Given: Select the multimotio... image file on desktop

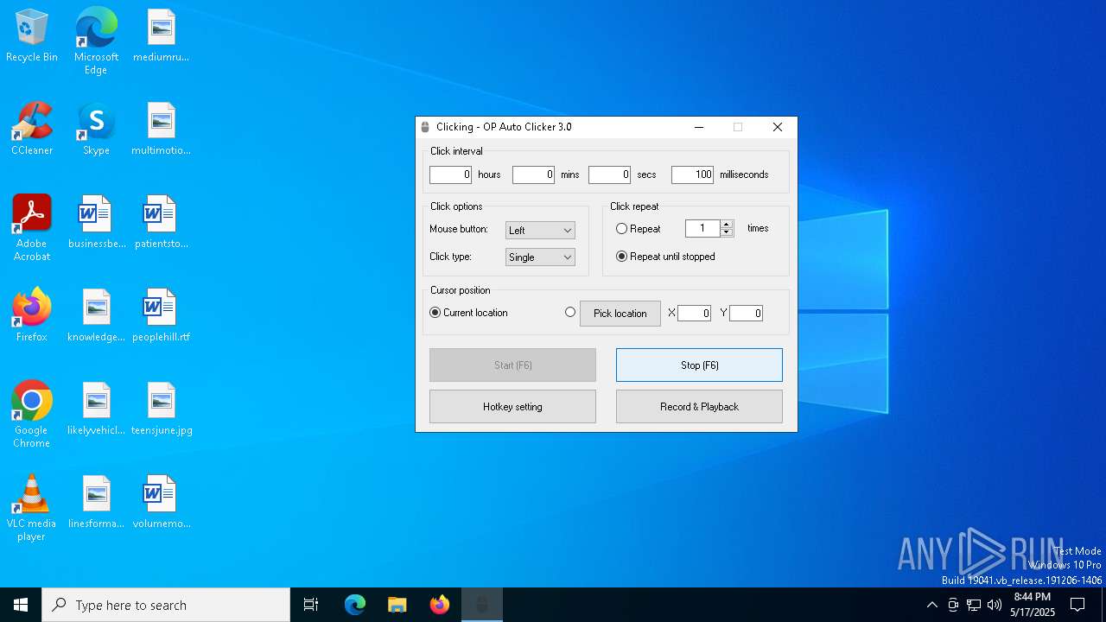Looking at the screenshot, I should click(161, 130).
